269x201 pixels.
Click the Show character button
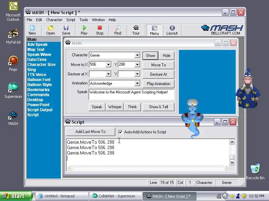pyautogui.click(x=150, y=56)
